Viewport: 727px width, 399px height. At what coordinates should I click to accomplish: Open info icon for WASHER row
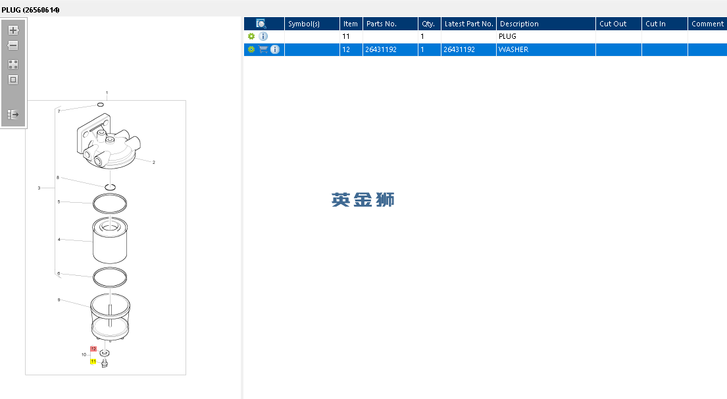click(x=275, y=49)
